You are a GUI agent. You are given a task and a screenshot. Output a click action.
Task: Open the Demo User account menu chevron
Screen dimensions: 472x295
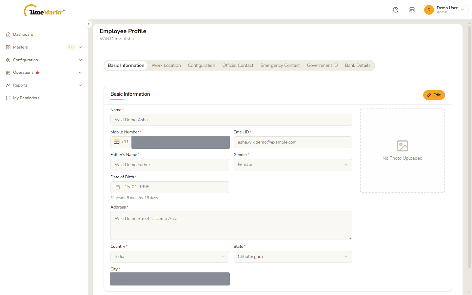pyautogui.click(x=462, y=10)
